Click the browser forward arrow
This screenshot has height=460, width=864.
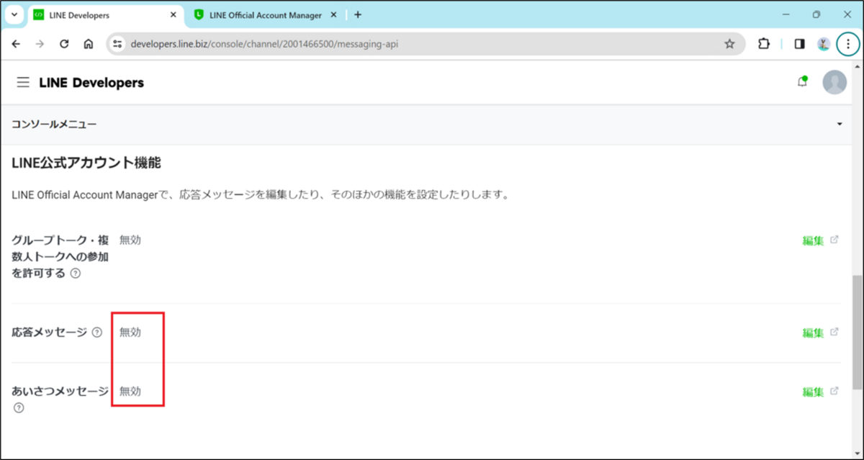coord(40,44)
